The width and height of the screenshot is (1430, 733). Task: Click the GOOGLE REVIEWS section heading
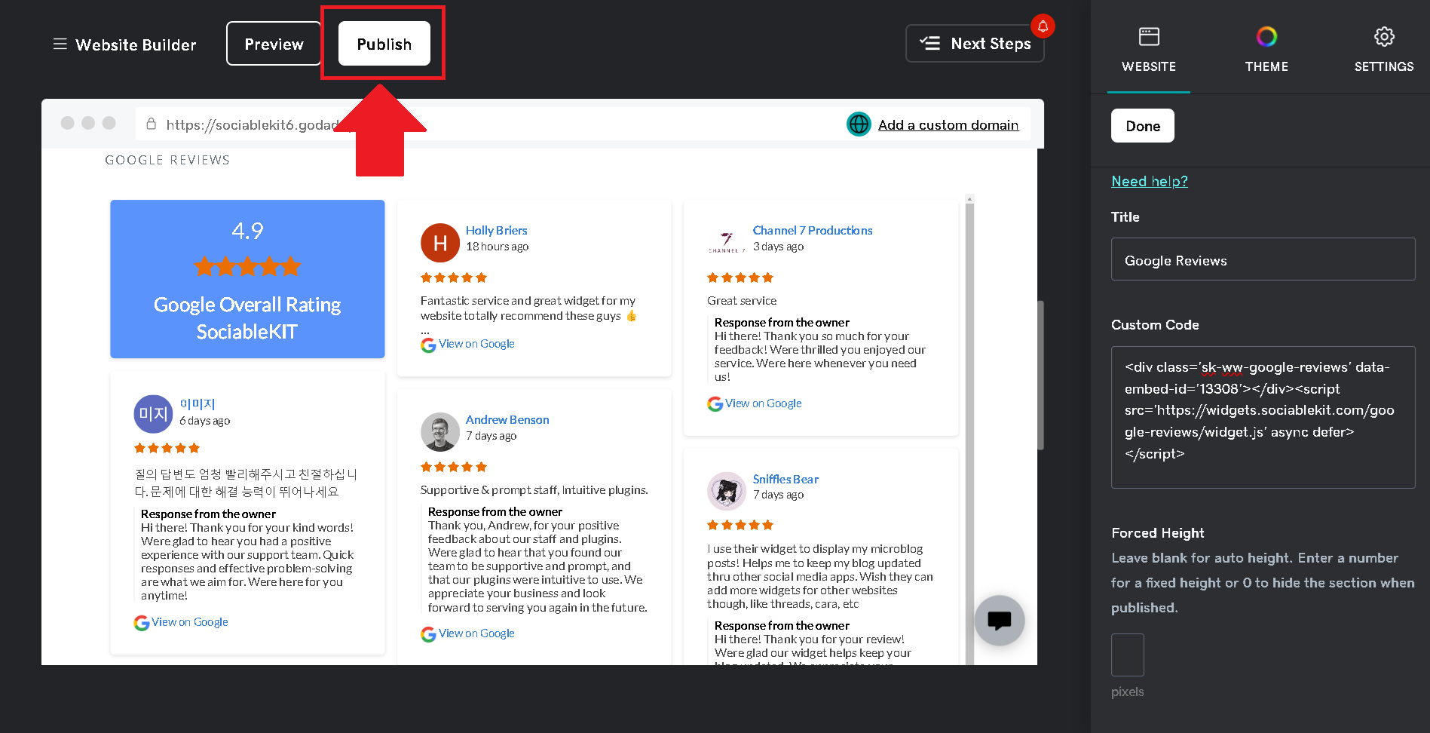click(167, 160)
